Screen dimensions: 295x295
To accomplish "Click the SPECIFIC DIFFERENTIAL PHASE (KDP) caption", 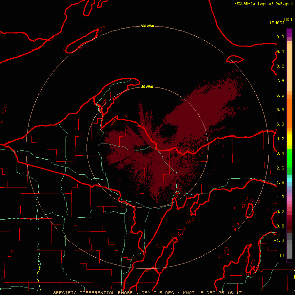I will tap(102, 293).
